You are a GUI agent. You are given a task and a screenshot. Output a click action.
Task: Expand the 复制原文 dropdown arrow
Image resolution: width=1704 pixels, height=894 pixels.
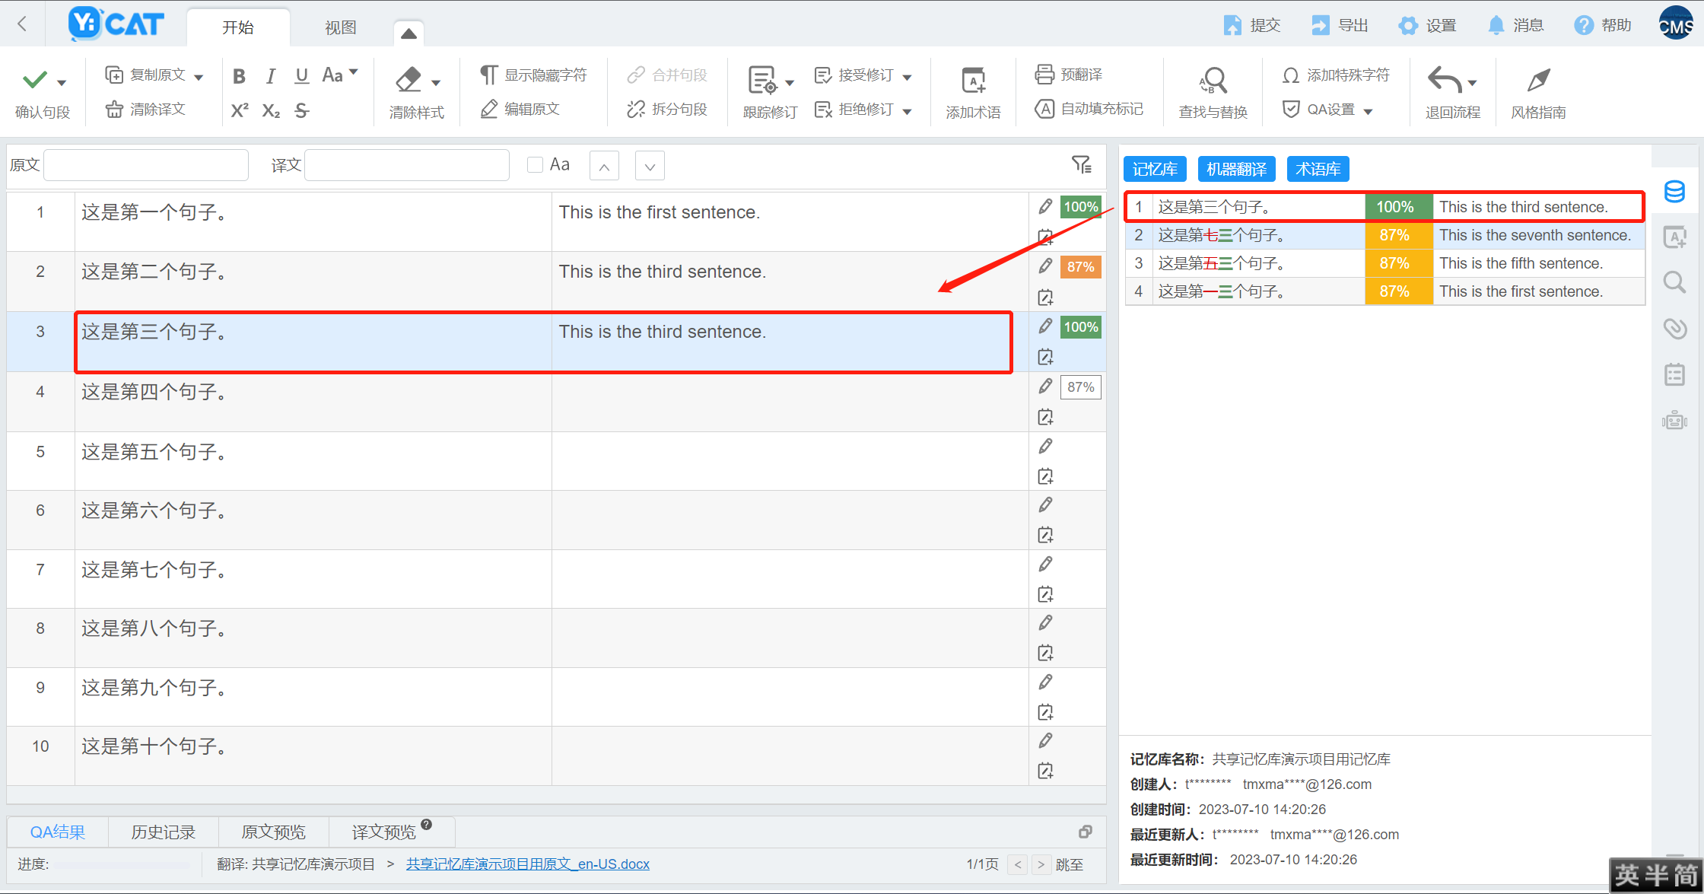pos(199,77)
